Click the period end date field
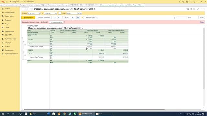The height and width of the screenshot is (116, 207). click(49, 13)
